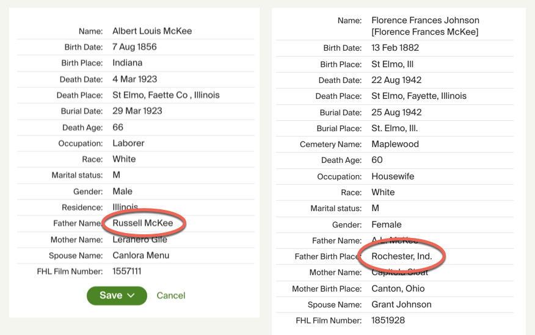Select the Indiana birth place value
This screenshot has height=335, width=535.
tap(127, 63)
